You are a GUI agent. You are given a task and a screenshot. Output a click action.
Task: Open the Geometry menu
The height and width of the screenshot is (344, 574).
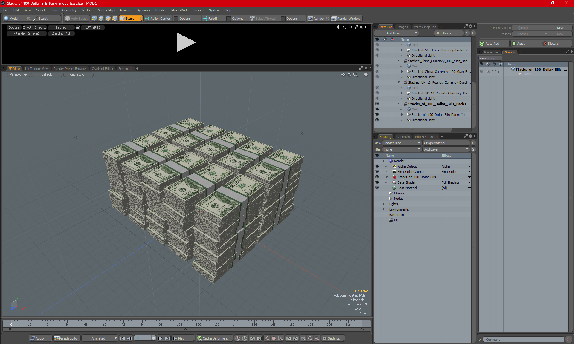(69, 10)
